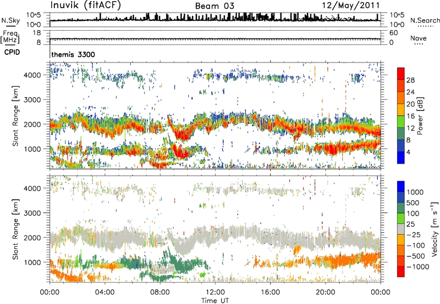Click the '28' power colorbar tick label
440x304 pixels.
(410, 80)
